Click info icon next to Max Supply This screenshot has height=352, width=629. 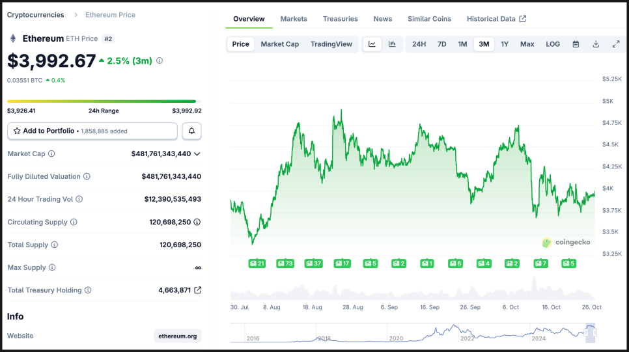tap(52, 267)
